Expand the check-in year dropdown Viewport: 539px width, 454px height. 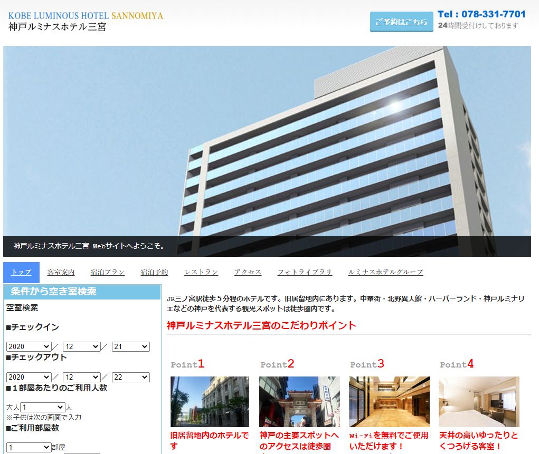point(29,346)
